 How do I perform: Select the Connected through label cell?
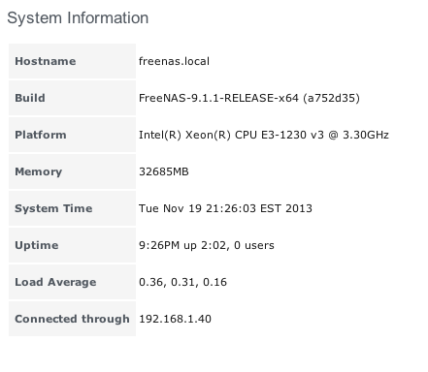point(72,319)
